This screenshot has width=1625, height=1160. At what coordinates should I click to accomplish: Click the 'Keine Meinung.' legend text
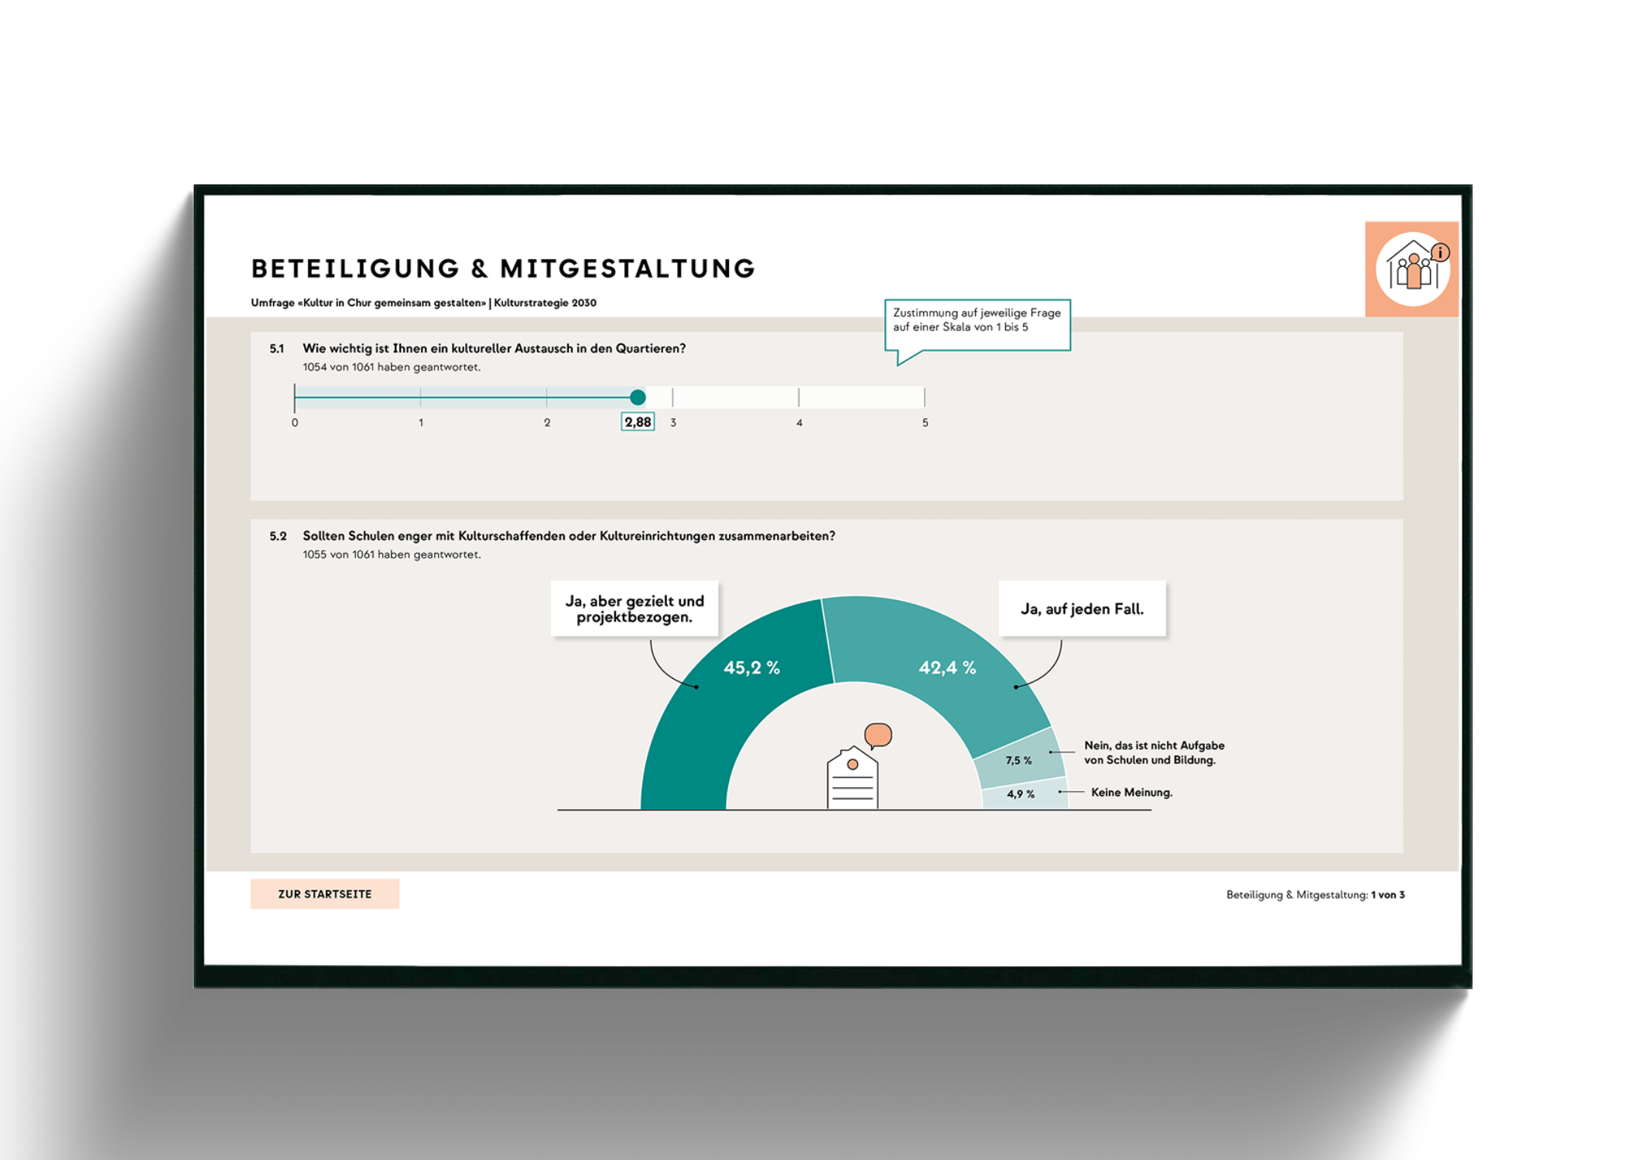point(1131,793)
